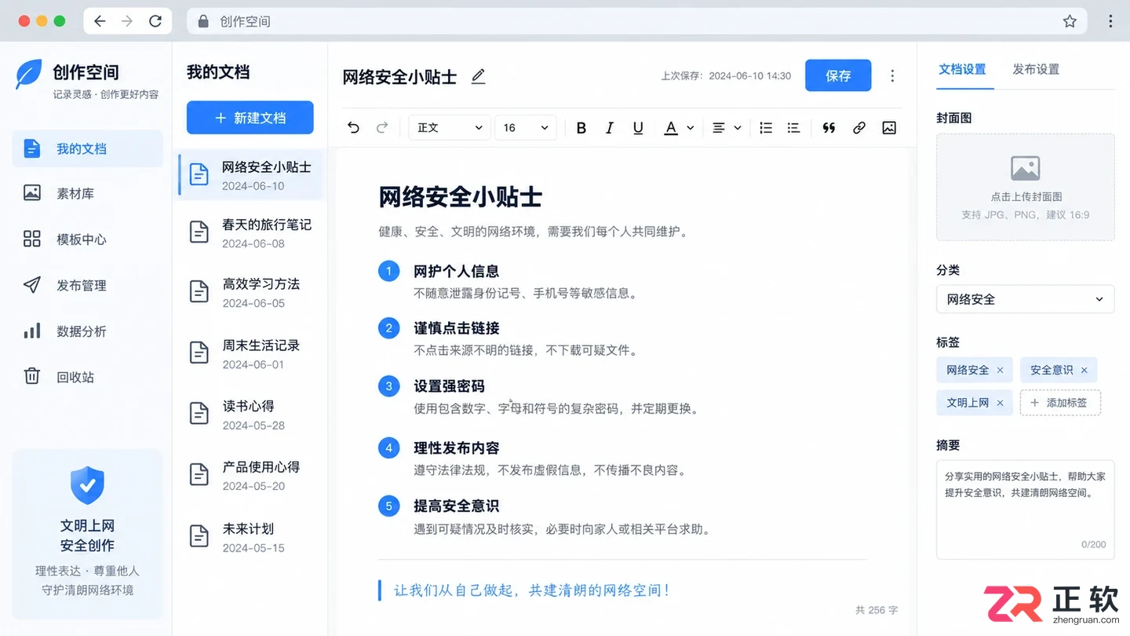Go back in the browser
Viewport: 1130px width, 636px height.
click(x=100, y=21)
